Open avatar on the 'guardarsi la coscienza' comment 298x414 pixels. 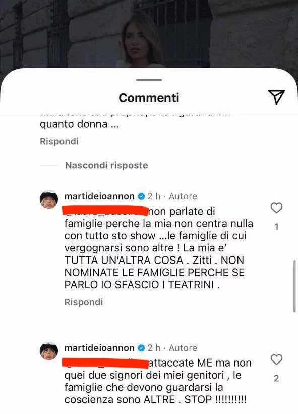49,351
